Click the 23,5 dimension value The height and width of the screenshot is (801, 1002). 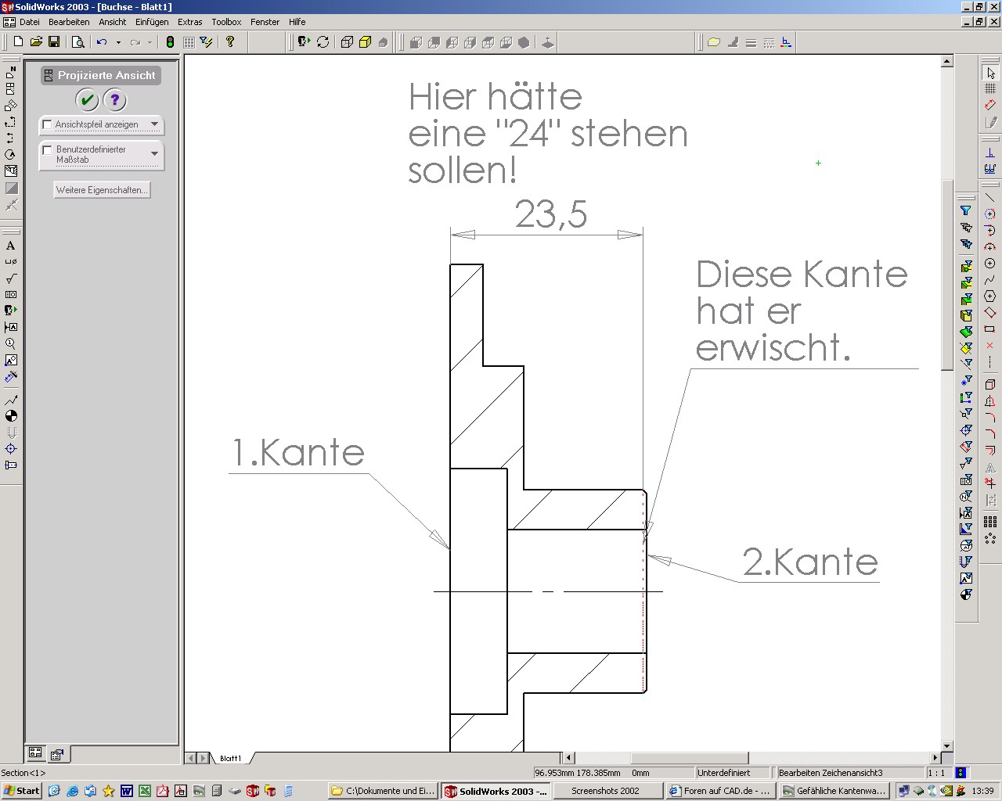pyautogui.click(x=551, y=214)
